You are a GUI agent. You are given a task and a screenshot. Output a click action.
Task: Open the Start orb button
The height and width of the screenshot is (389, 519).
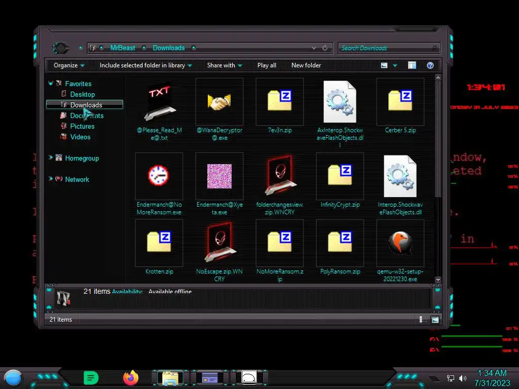click(13, 378)
